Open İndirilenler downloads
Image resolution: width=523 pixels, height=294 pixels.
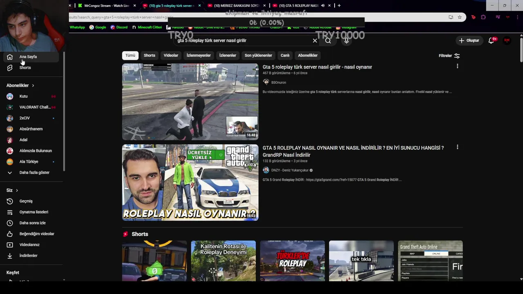coord(31,256)
